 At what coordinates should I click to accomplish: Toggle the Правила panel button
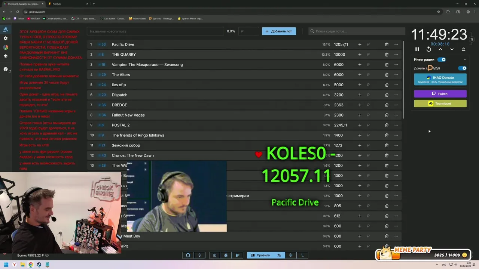tap(260, 255)
